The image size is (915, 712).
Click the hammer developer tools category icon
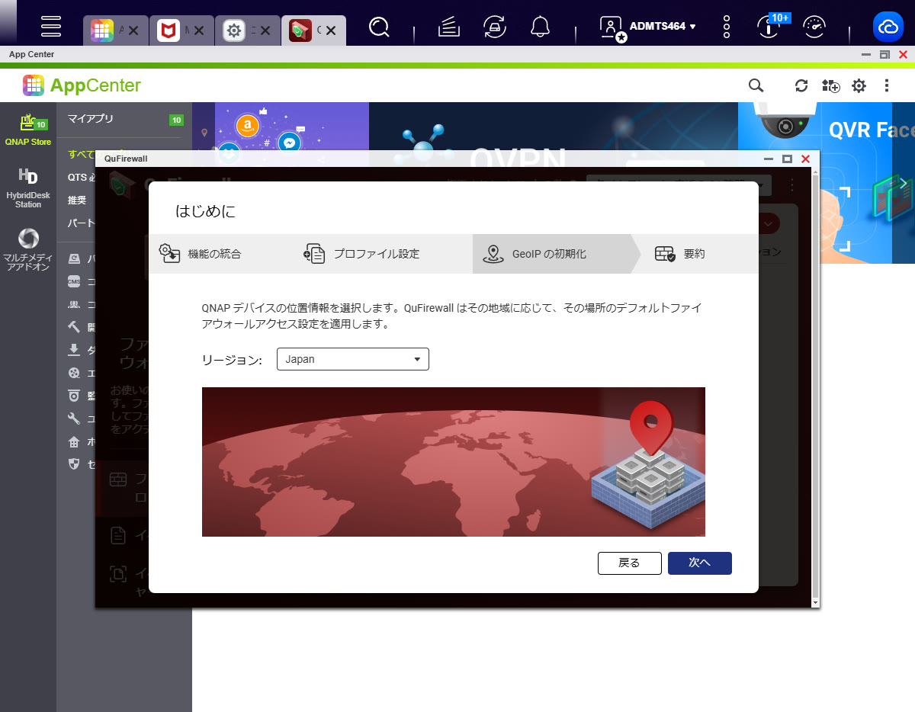click(74, 327)
